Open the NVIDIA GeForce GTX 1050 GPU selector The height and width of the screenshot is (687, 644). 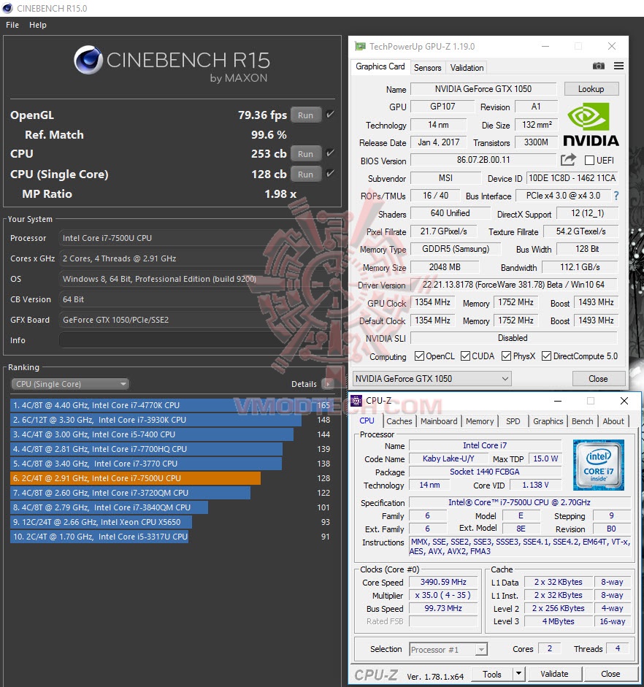[x=432, y=379]
